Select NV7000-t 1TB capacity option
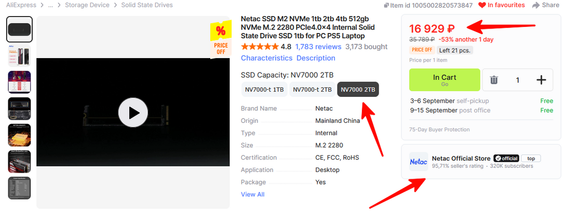The image size is (566, 214). 264,90
